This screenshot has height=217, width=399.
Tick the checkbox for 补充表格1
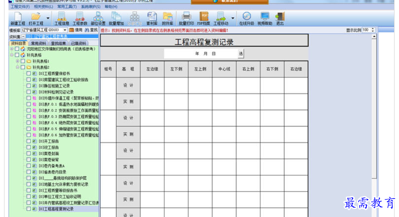coord(23,61)
